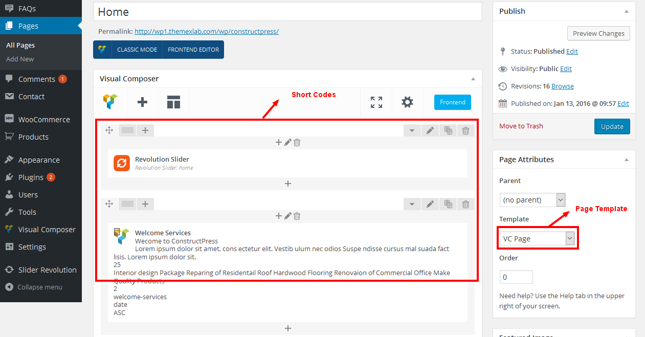Toggle Visual Composer fullscreen mode icon
This screenshot has width=645, height=337.
point(376,102)
